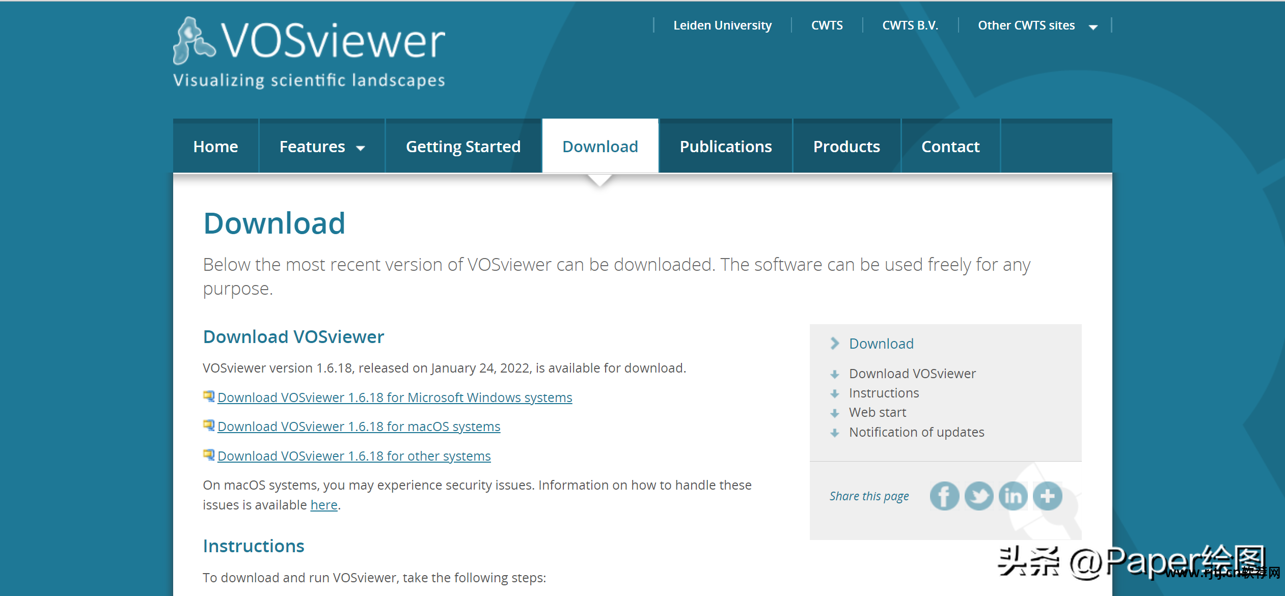The image size is (1285, 596).
Task: Click the large Download page title
Action: point(275,223)
